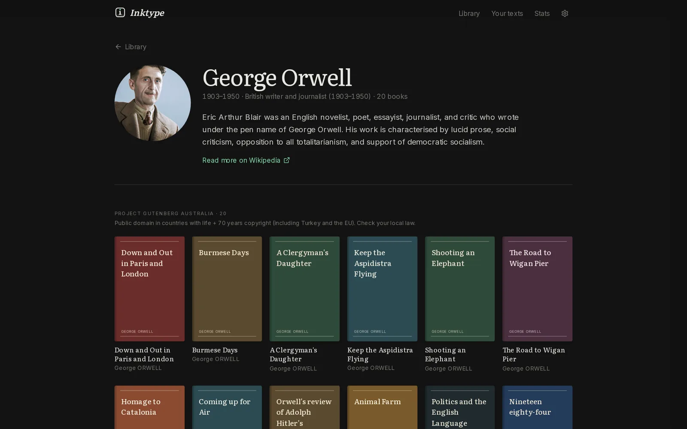Click the external link icon after Wikipedia
This screenshot has width=687, height=429.
(x=287, y=160)
